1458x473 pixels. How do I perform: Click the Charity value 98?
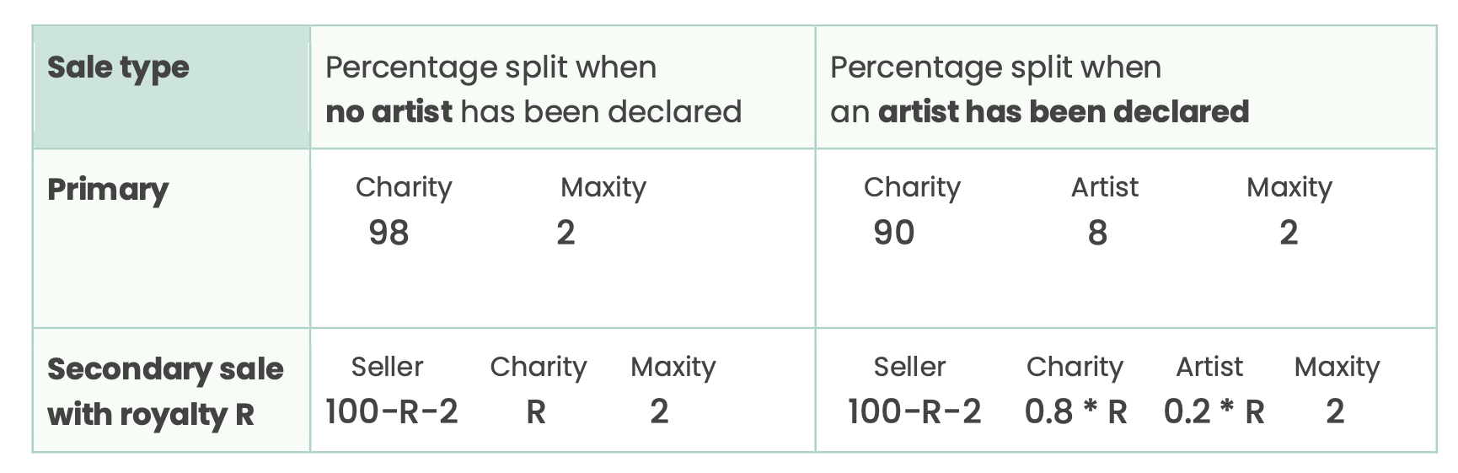[x=389, y=233]
